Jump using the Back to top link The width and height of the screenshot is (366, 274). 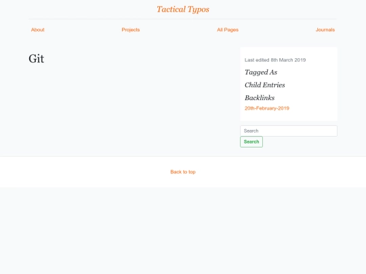183,172
